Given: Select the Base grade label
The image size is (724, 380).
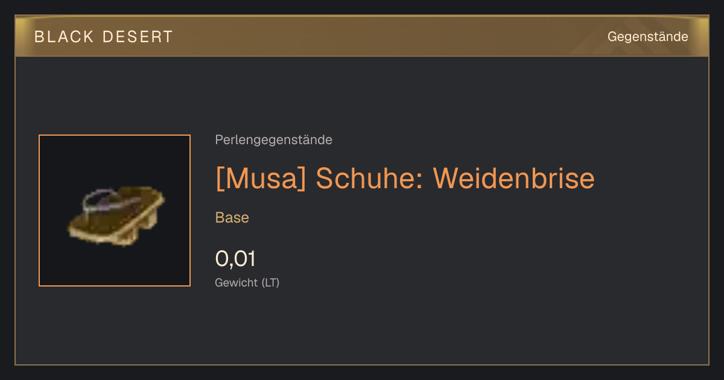Looking at the screenshot, I should pyautogui.click(x=232, y=218).
